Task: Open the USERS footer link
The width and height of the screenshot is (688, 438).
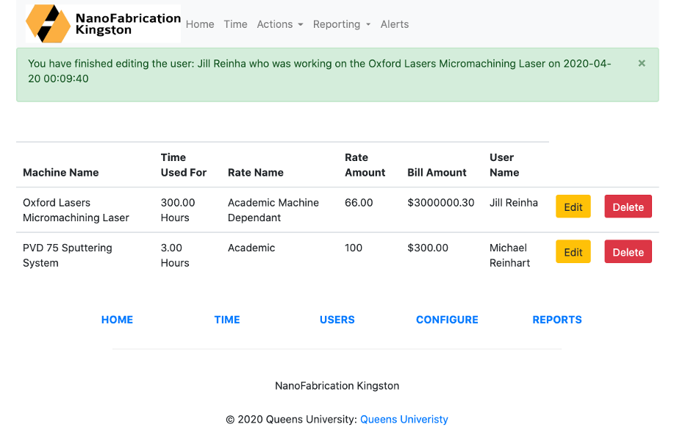Action: pyautogui.click(x=337, y=320)
